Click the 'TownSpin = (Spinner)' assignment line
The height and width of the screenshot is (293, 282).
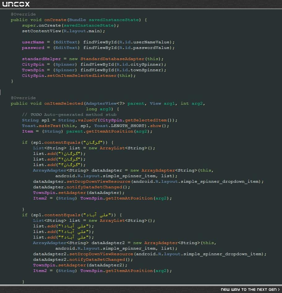(94, 70)
